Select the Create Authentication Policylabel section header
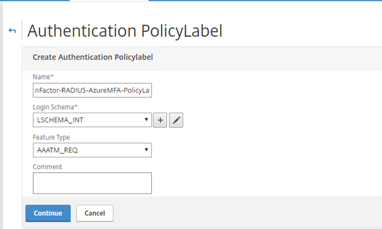The width and height of the screenshot is (382, 229). click(x=93, y=57)
